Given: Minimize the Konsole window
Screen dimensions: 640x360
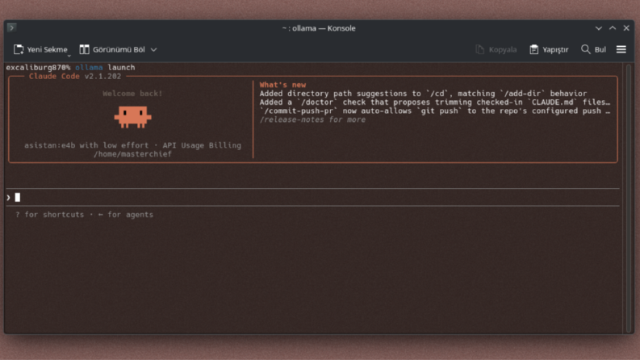Looking at the screenshot, I should (x=598, y=28).
